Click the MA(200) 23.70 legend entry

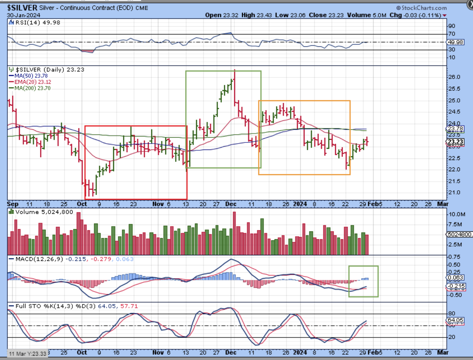click(x=32, y=88)
